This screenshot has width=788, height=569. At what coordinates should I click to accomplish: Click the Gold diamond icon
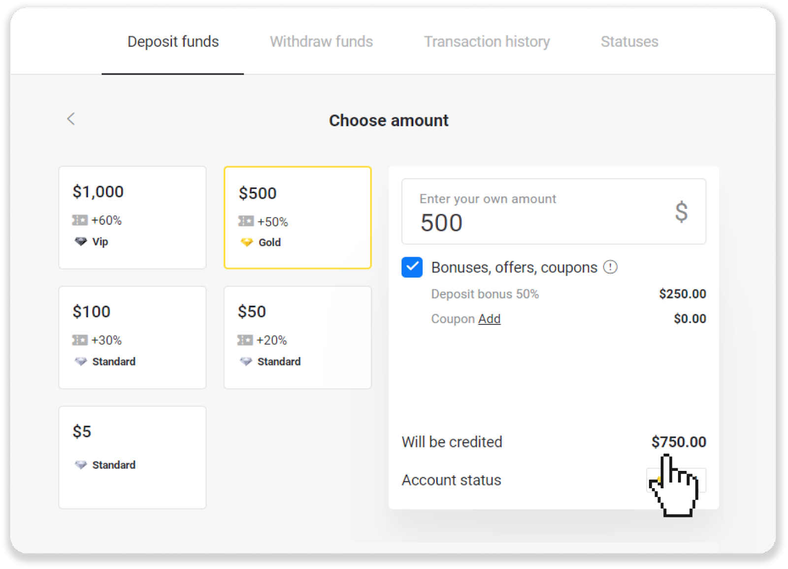(247, 242)
